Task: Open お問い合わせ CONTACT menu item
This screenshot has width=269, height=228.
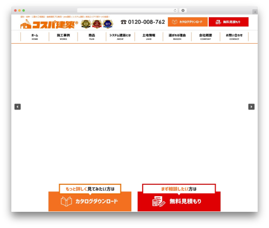Action: click(x=234, y=37)
